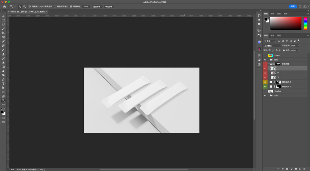This screenshot has height=171, width=310.
Task: Enable the 缩放所有窗口 checkbox
Action: 55,7
